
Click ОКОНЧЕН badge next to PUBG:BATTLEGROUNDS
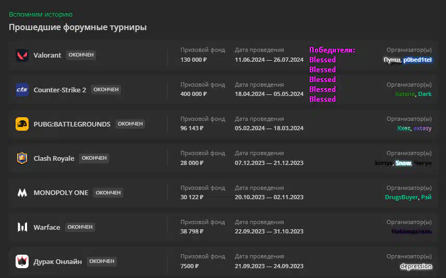point(130,123)
